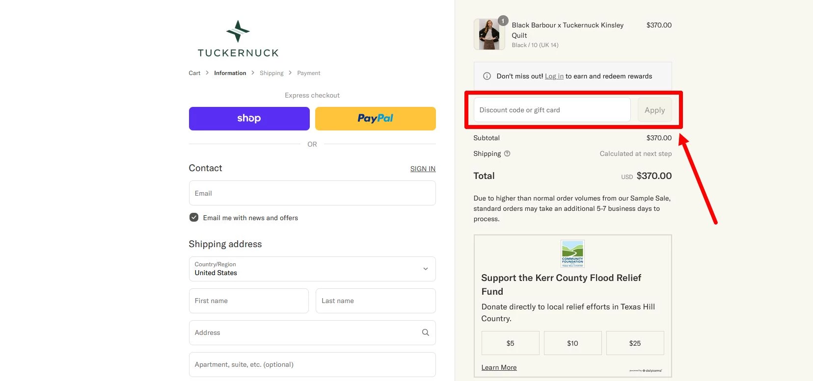Go to Cart breadcrumb
This screenshot has width=813, height=381.
coord(194,73)
